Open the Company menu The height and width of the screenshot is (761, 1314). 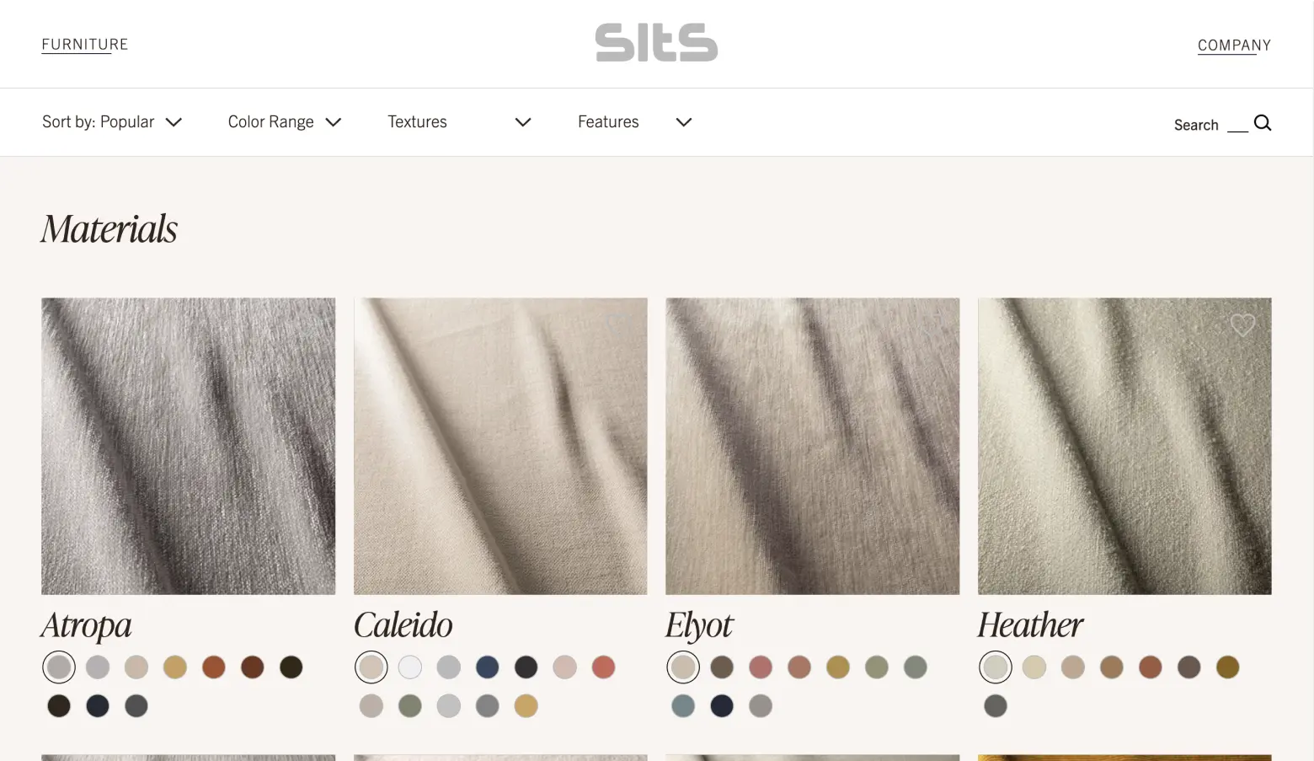click(x=1234, y=46)
